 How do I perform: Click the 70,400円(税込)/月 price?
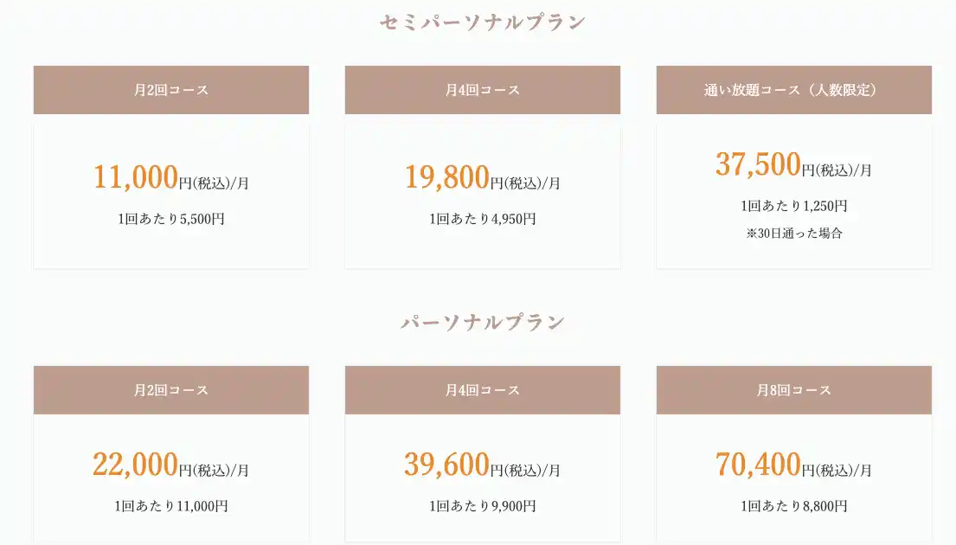coord(793,466)
